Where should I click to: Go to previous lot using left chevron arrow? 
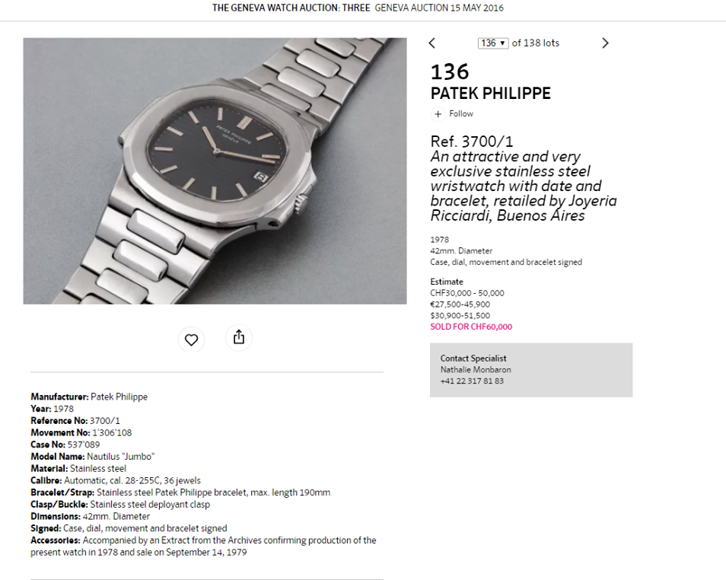pyautogui.click(x=432, y=43)
